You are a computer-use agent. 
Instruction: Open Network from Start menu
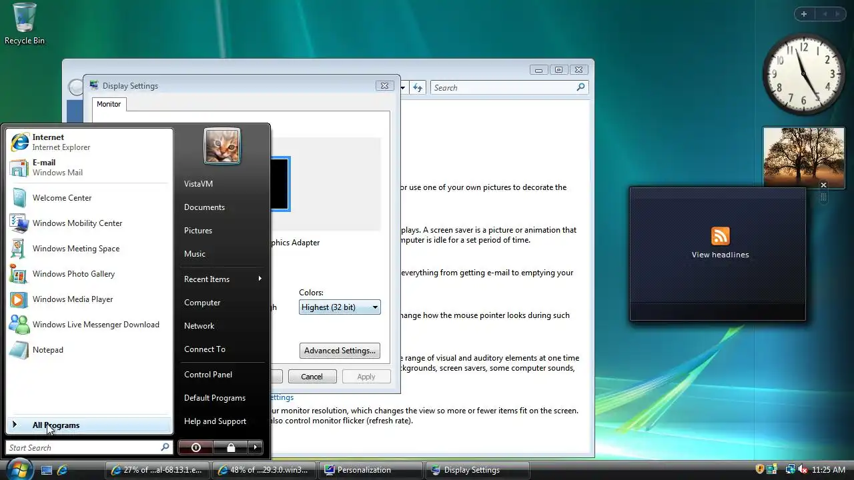199,326
